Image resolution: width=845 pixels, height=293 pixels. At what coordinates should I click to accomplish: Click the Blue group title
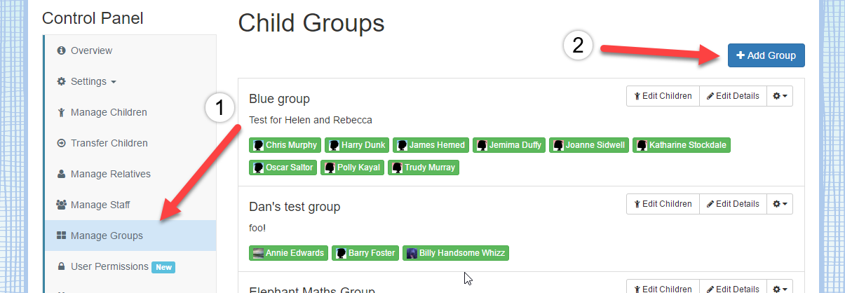[x=279, y=99]
